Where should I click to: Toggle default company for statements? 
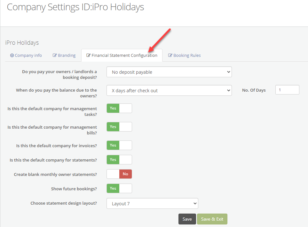click(x=119, y=160)
